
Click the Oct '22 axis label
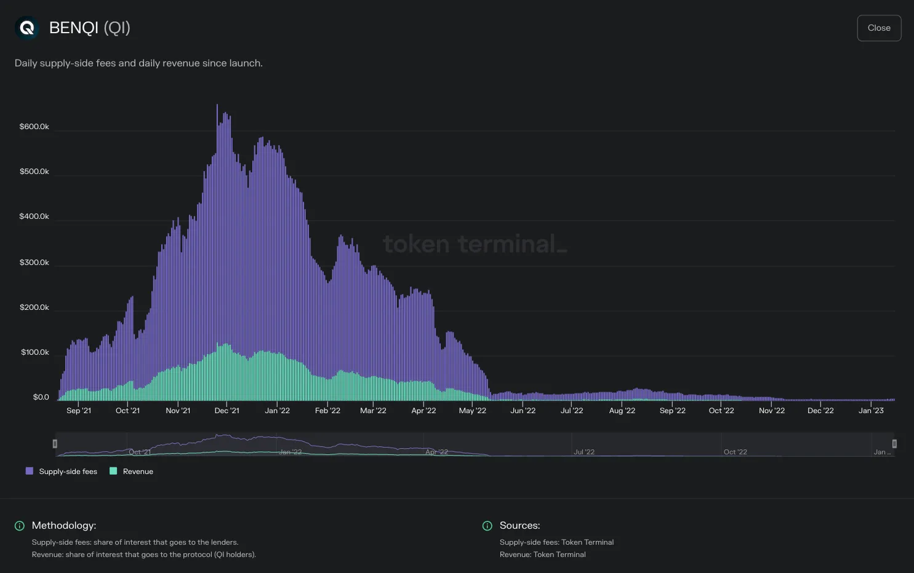click(x=721, y=411)
